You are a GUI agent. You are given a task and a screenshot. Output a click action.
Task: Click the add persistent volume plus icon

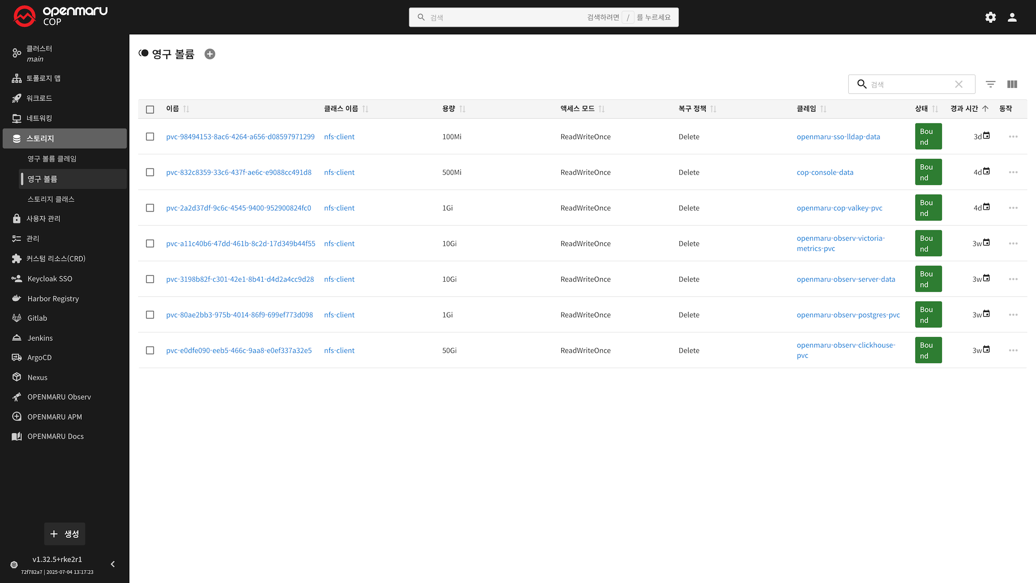[x=210, y=54]
